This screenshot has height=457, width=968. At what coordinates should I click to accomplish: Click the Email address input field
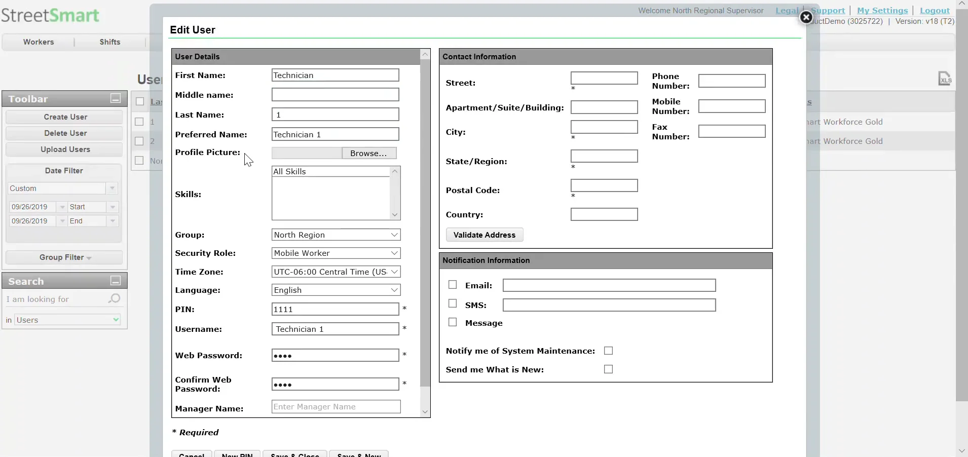pyautogui.click(x=609, y=286)
